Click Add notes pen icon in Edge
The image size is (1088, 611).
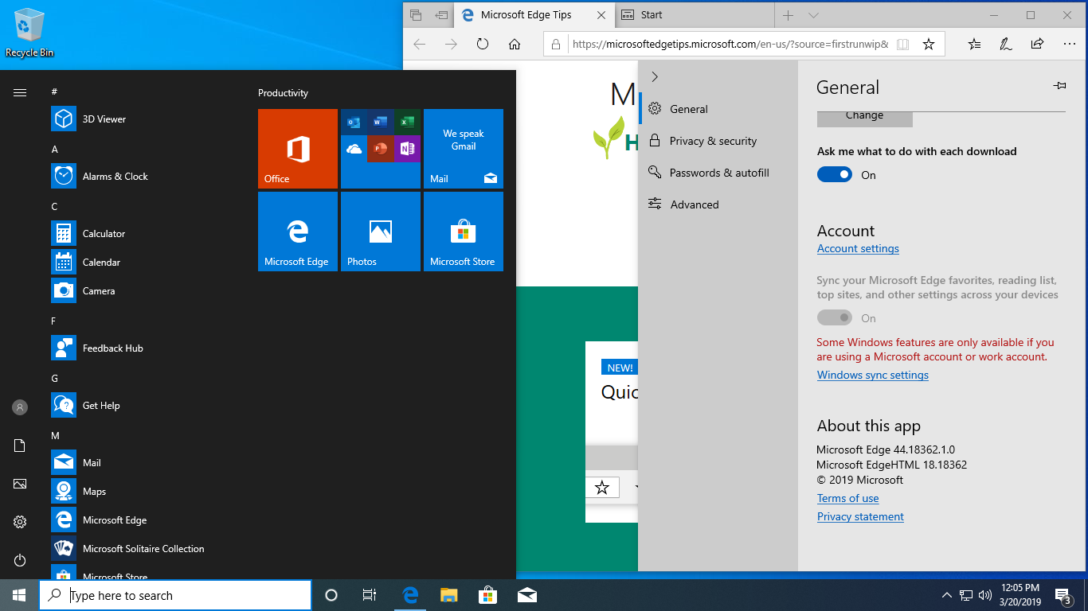click(1006, 45)
